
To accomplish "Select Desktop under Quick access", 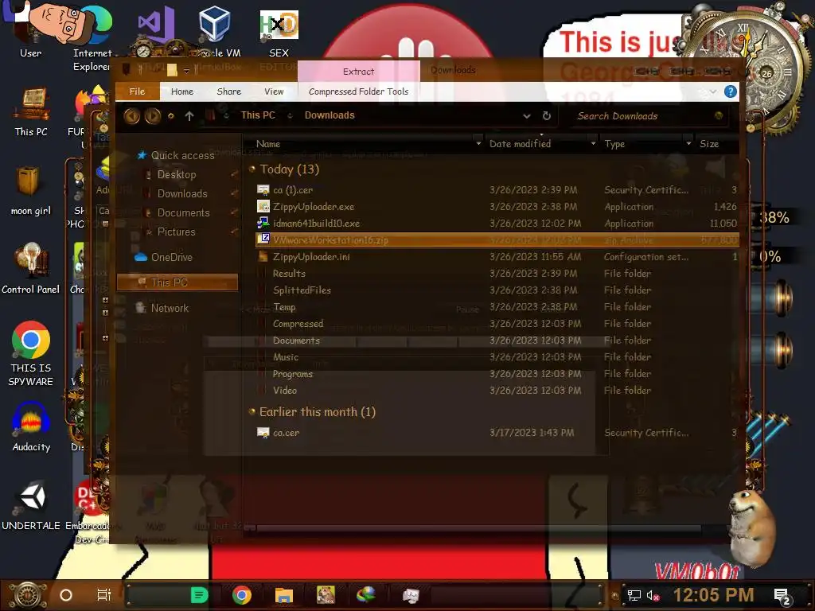I will (x=177, y=174).
